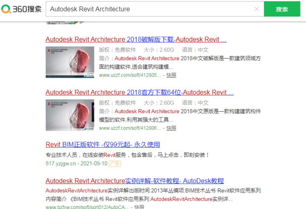Open 快照 for the 412806 result
This screenshot has height=209, width=306.
point(171,128)
